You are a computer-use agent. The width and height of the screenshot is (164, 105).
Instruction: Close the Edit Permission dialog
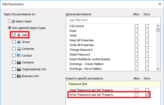[x=160, y=4]
